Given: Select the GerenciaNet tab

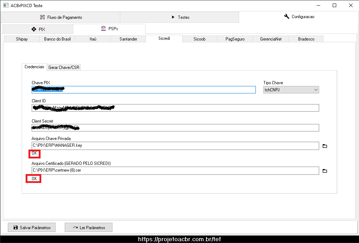Looking at the screenshot, I should pos(271,39).
